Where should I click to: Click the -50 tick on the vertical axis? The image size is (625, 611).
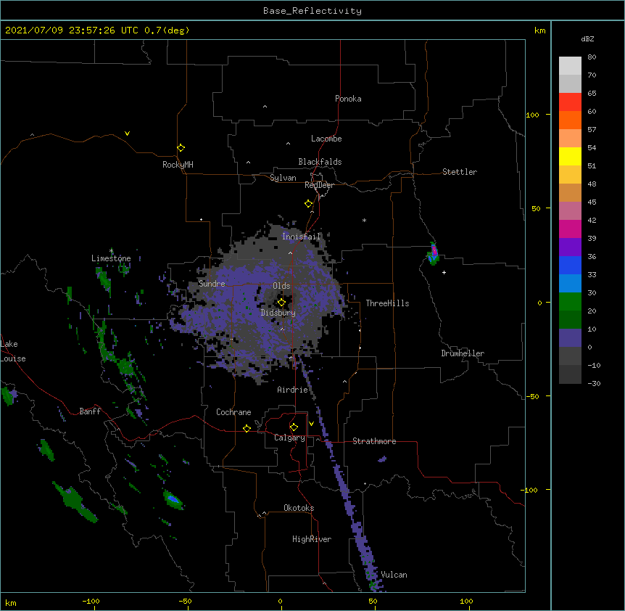[x=532, y=396]
